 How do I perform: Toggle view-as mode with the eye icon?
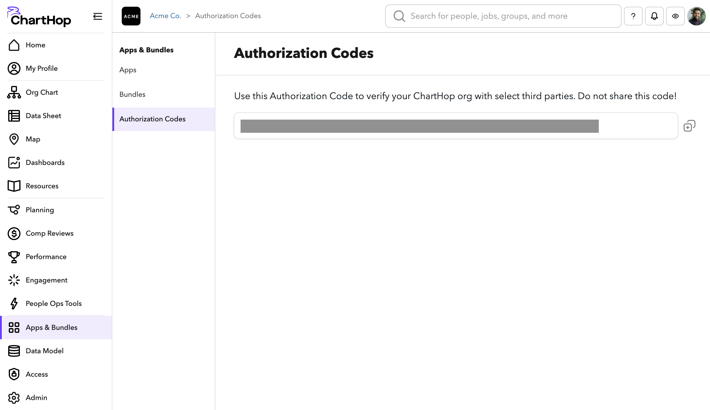point(675,16)
